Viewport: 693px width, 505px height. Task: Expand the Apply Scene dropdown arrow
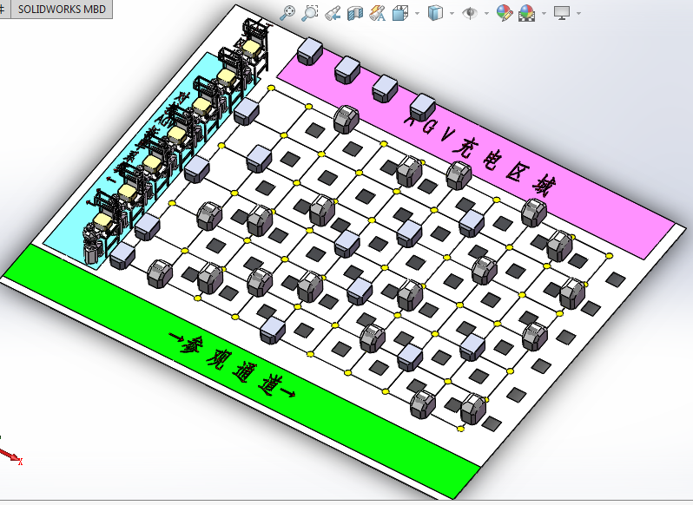coord(544,14)
